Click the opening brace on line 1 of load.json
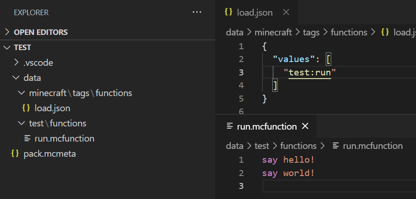 click(x=264, y=47)
